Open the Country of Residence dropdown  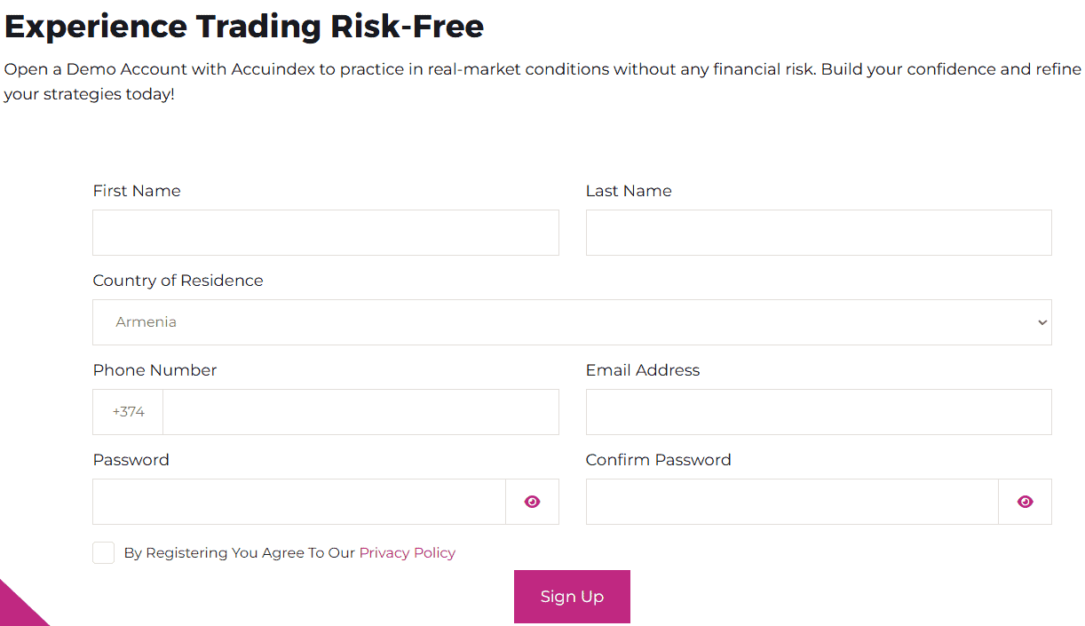(572, 321)
